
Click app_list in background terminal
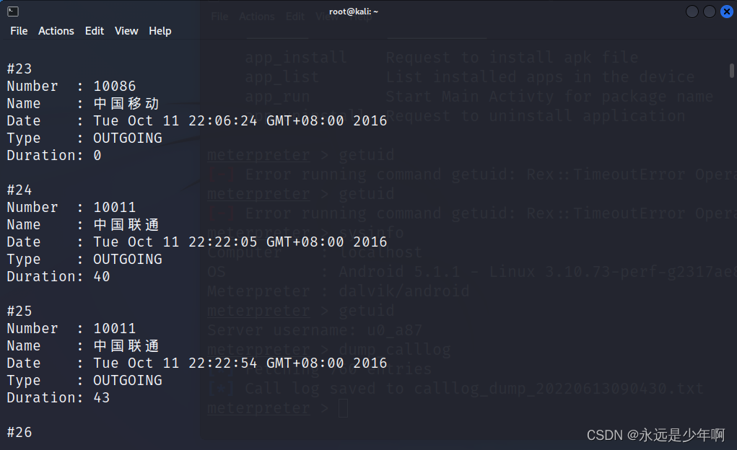tap(282, 77)
